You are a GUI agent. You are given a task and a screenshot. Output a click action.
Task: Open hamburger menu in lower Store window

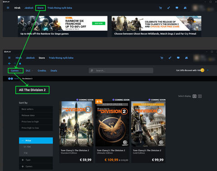[x=9, y=58]
